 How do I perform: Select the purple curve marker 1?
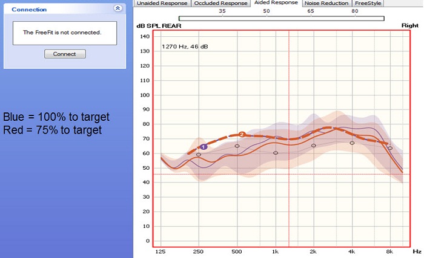[204, 147]
